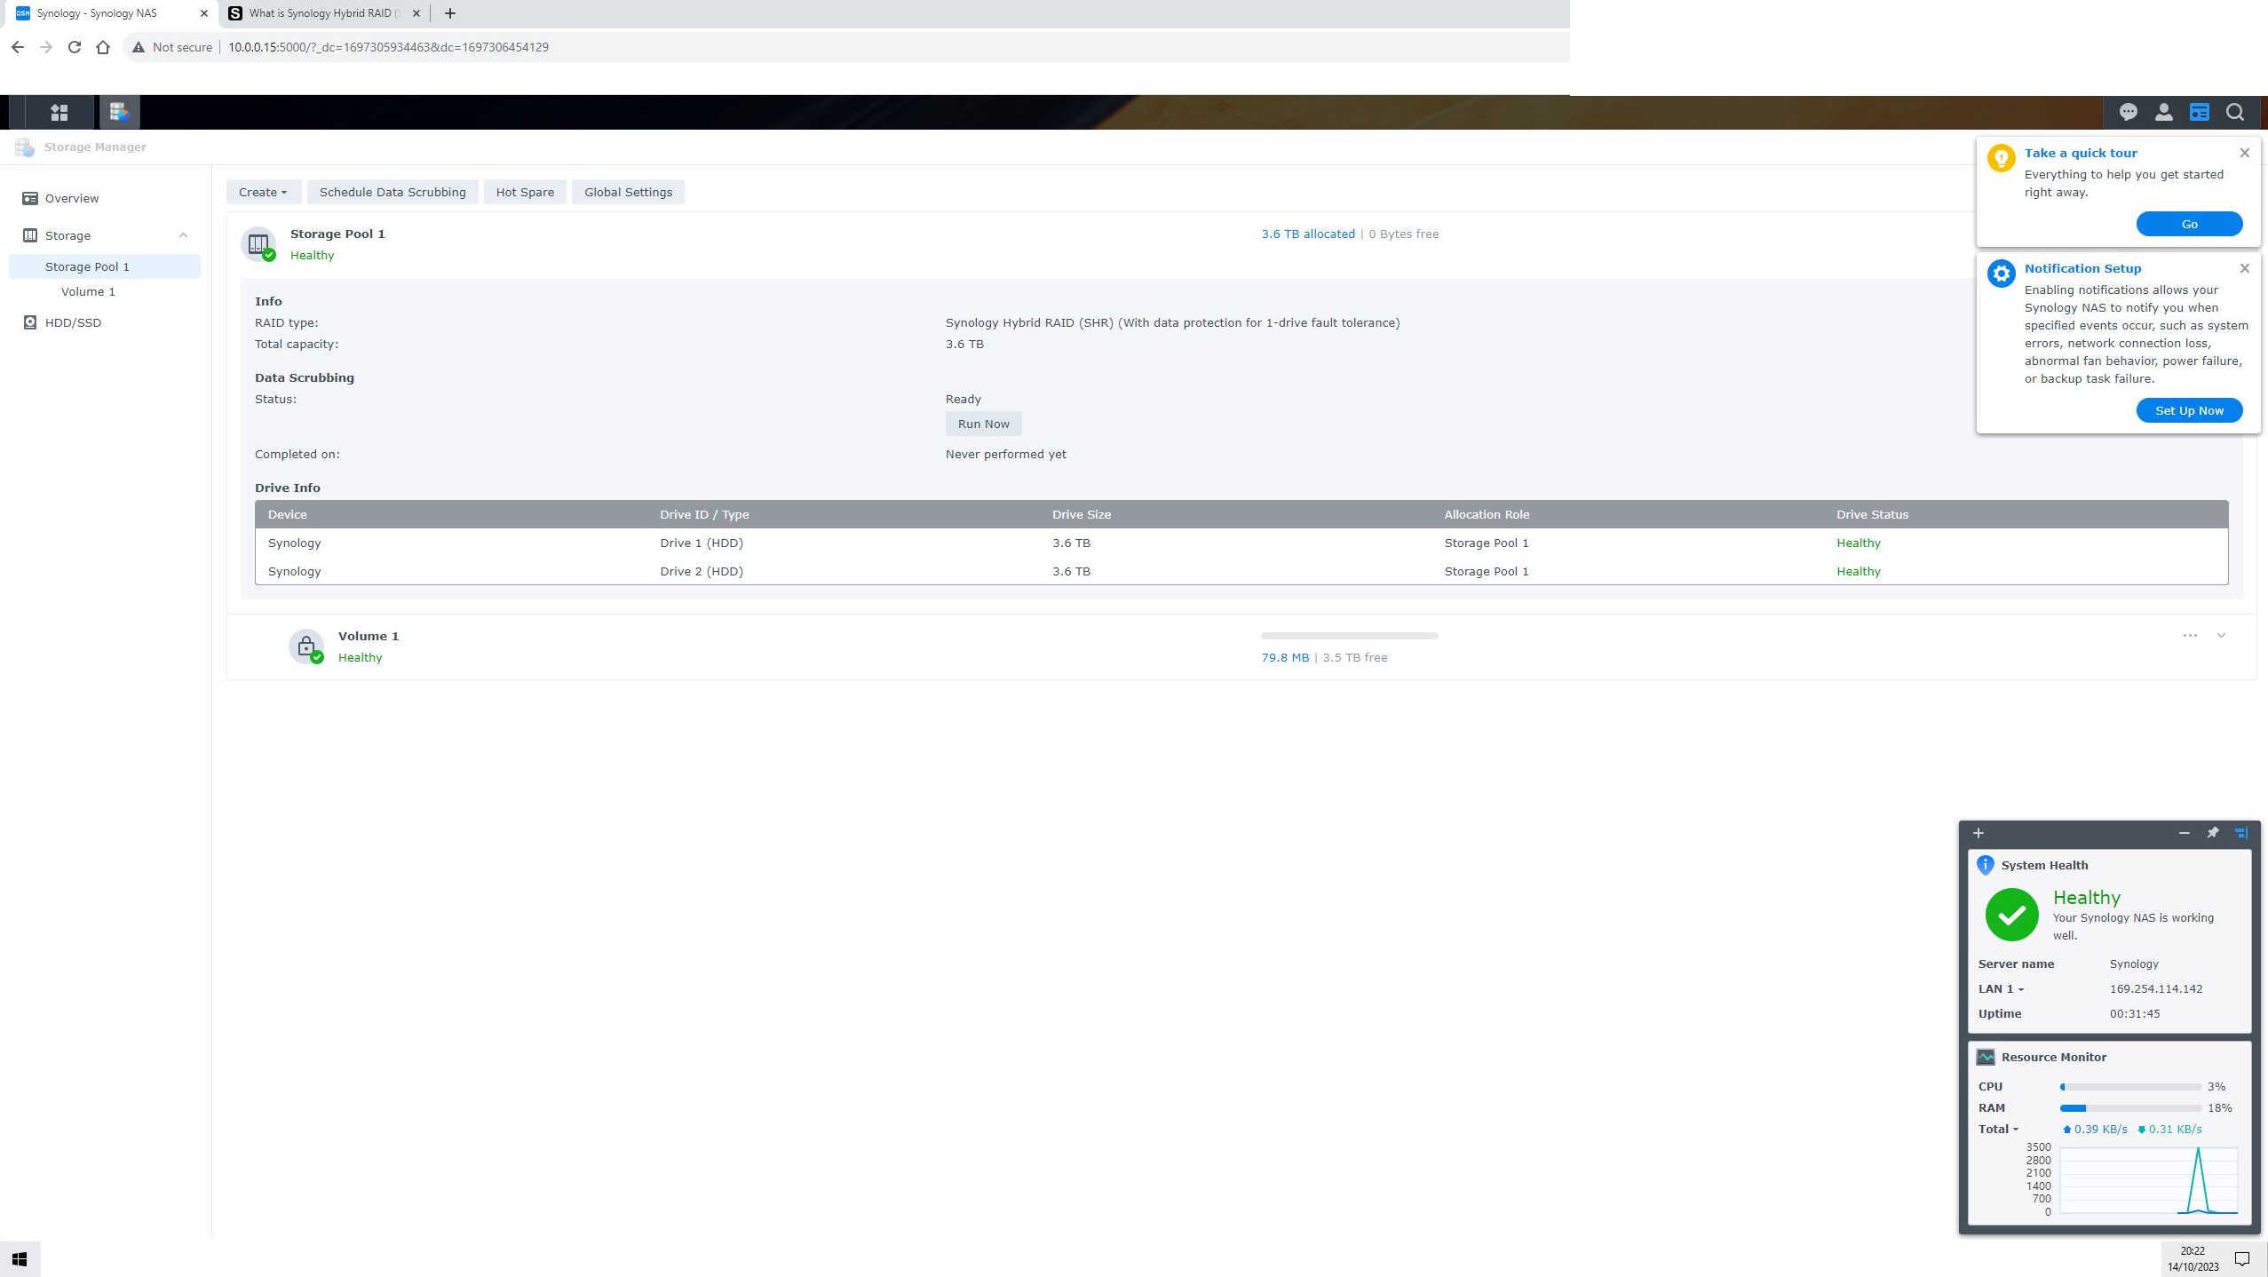
Task: Open the Total network dropdown
Action: click(x=1998, y=1129)
